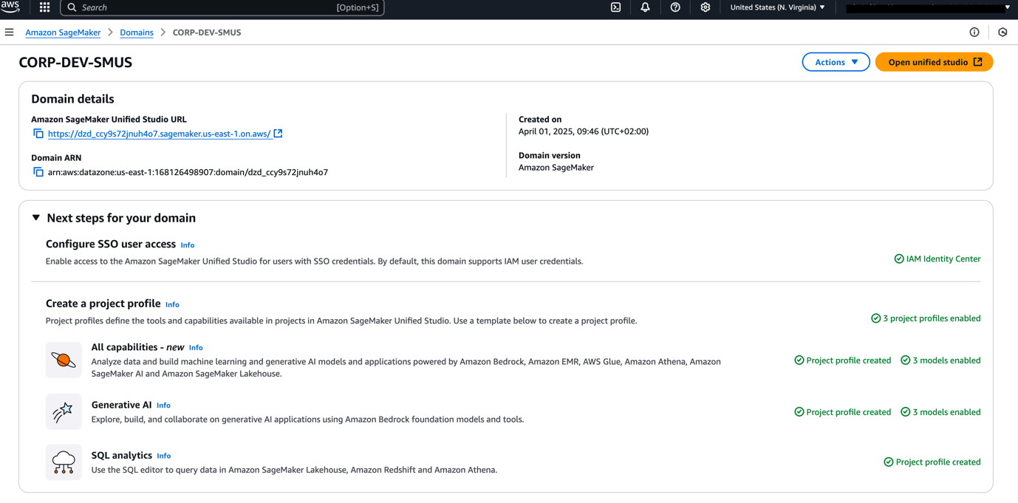1018x503 pixels.
Task: Click Amazon SageMaker in the breadcrumb
Action: tap(63, 32)
